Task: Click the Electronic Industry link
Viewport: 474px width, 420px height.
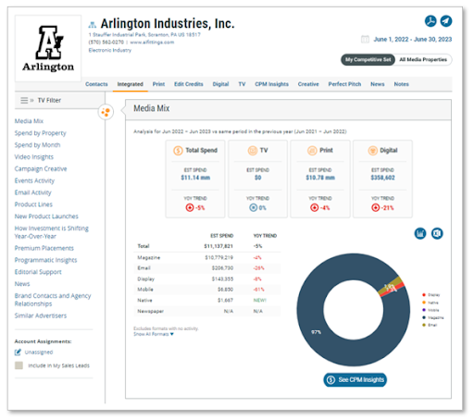Action: click(110, 50)
